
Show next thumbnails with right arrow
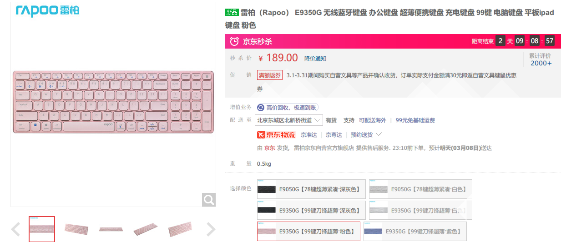(x=211, y=229)
